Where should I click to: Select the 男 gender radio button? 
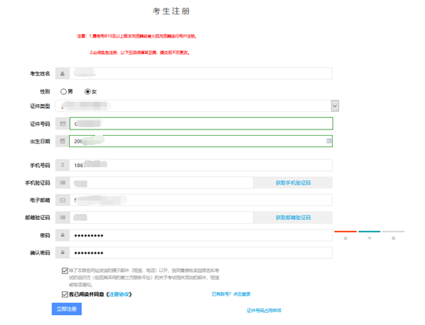tap(64, 91)
